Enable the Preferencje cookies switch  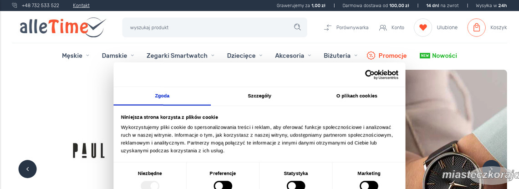click(223, 185)
